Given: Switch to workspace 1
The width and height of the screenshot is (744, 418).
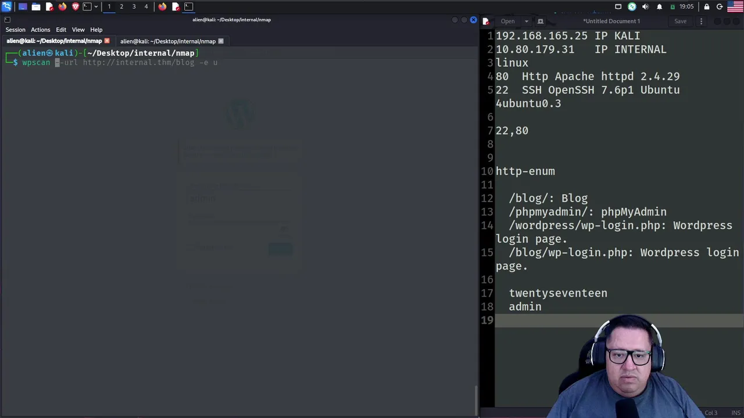Looking at the screenshot, I should (109, 6).
